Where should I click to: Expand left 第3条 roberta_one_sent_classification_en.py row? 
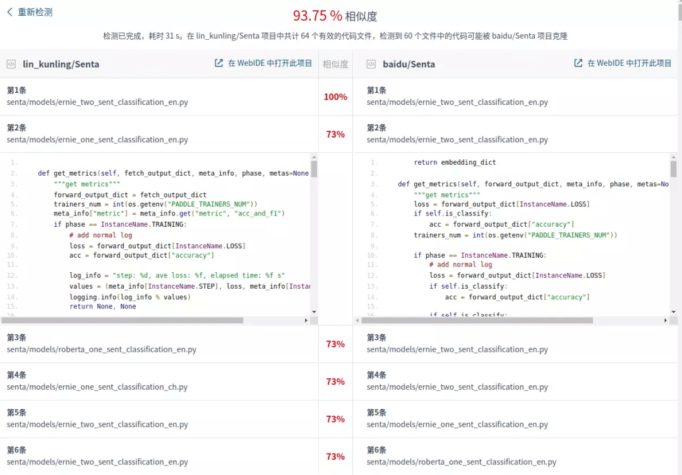click(159, 344)
